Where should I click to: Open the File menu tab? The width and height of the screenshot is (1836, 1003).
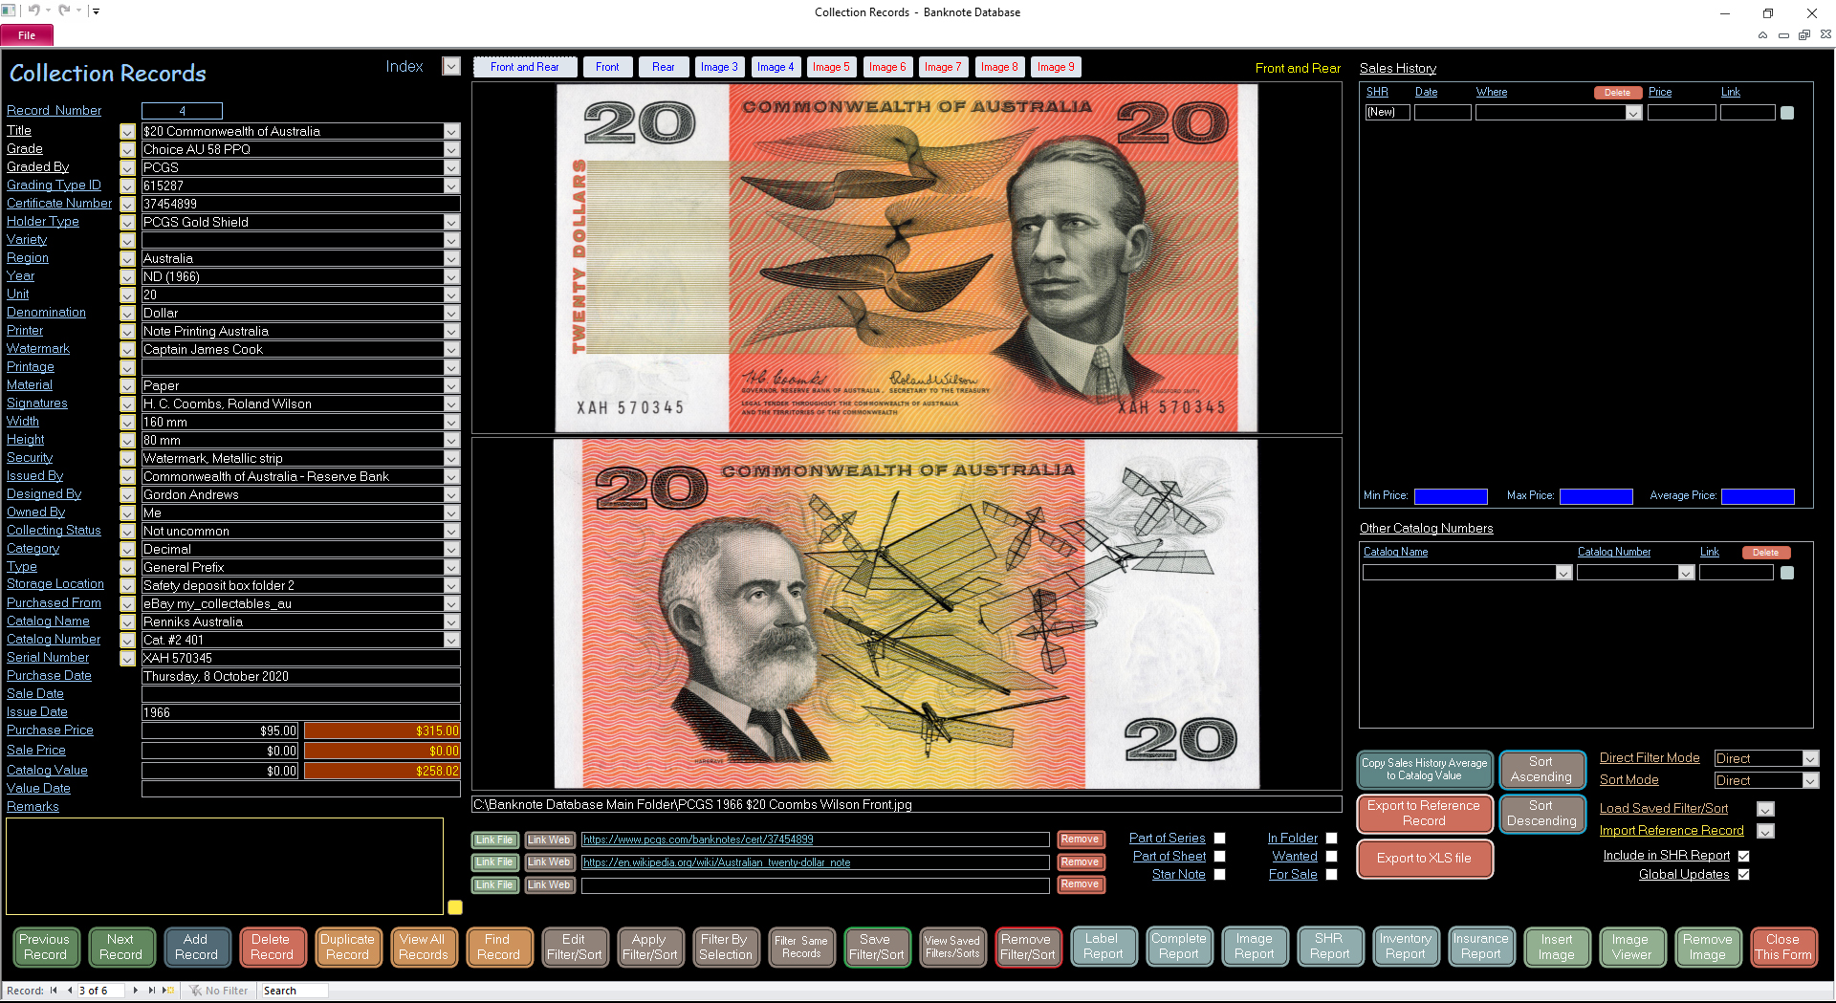[x=27, y=35]
